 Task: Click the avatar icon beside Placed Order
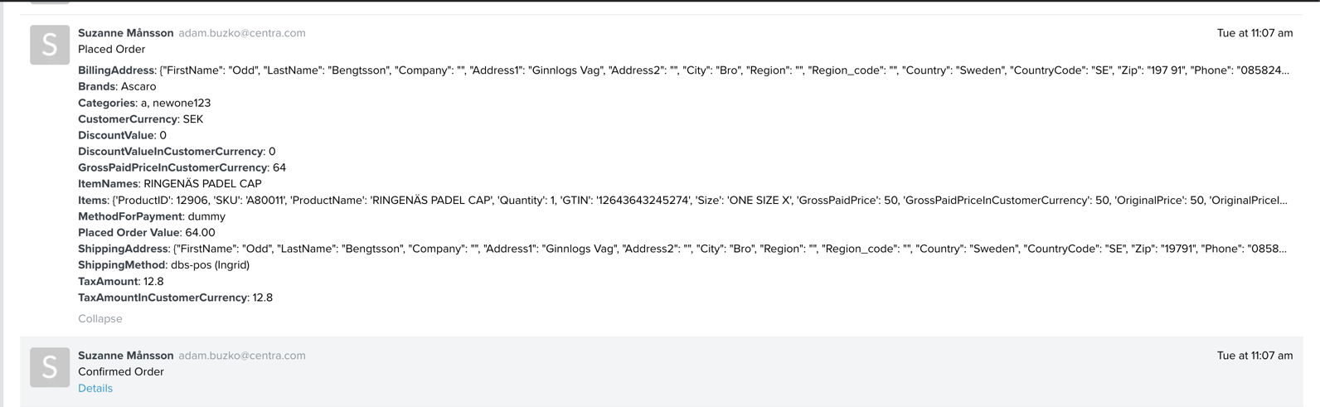[x=50, y=45]
